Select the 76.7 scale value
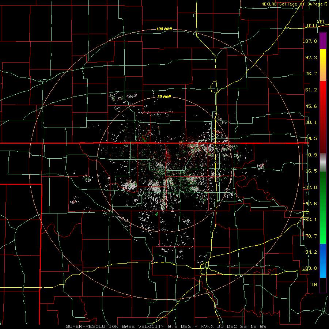Viewport: 329px width, 329px height. [x=311, y=73]
